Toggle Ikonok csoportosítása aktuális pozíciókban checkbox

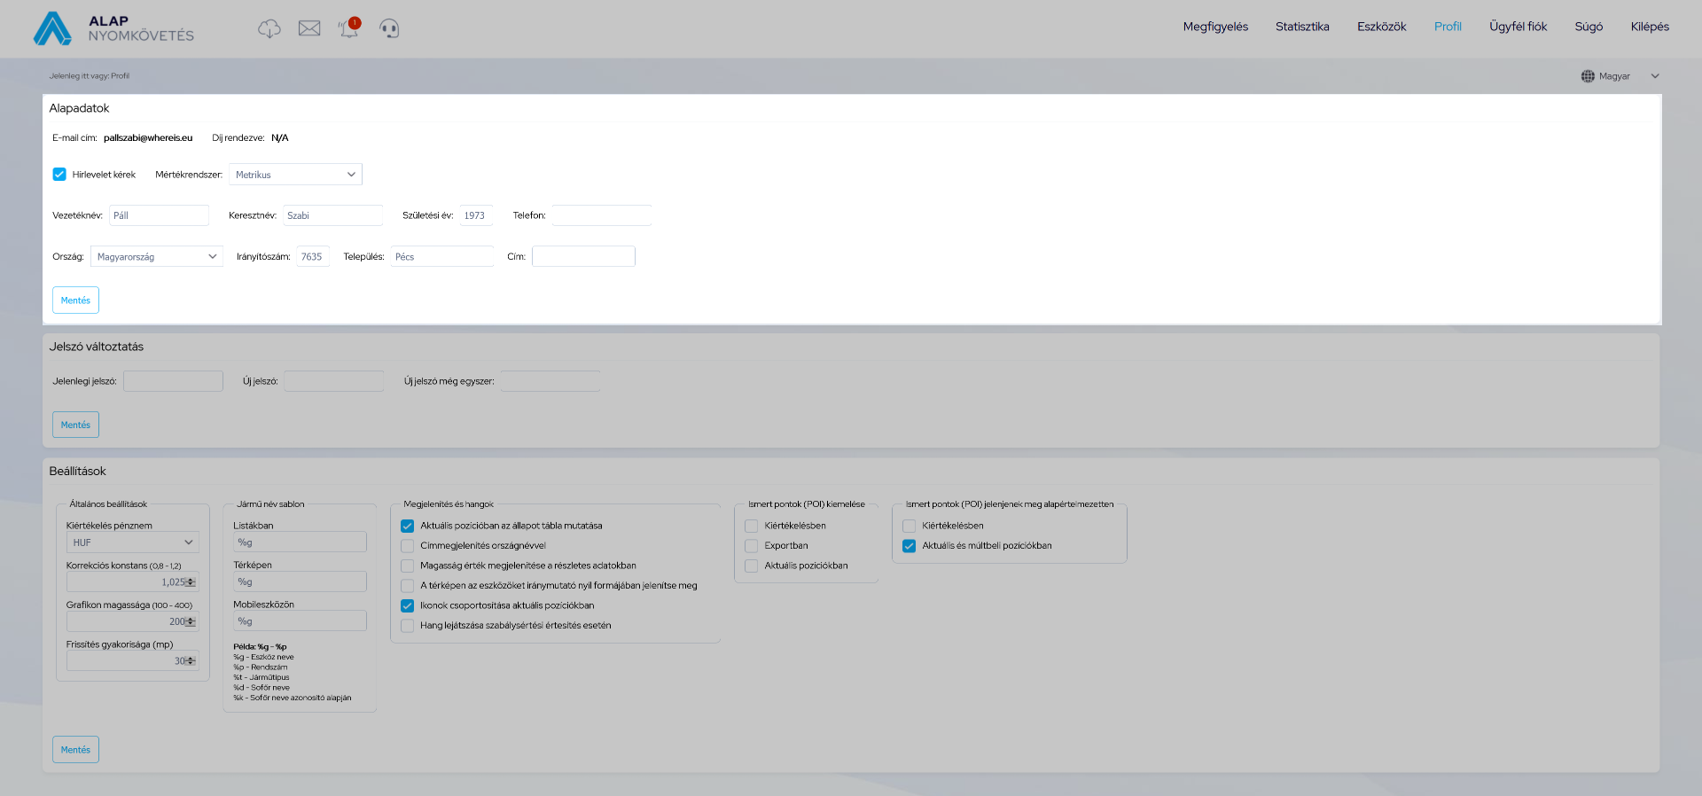408,606
